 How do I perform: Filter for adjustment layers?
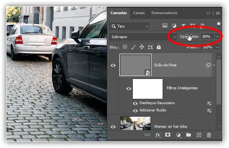pyautogui.click(x=174, y=26)
